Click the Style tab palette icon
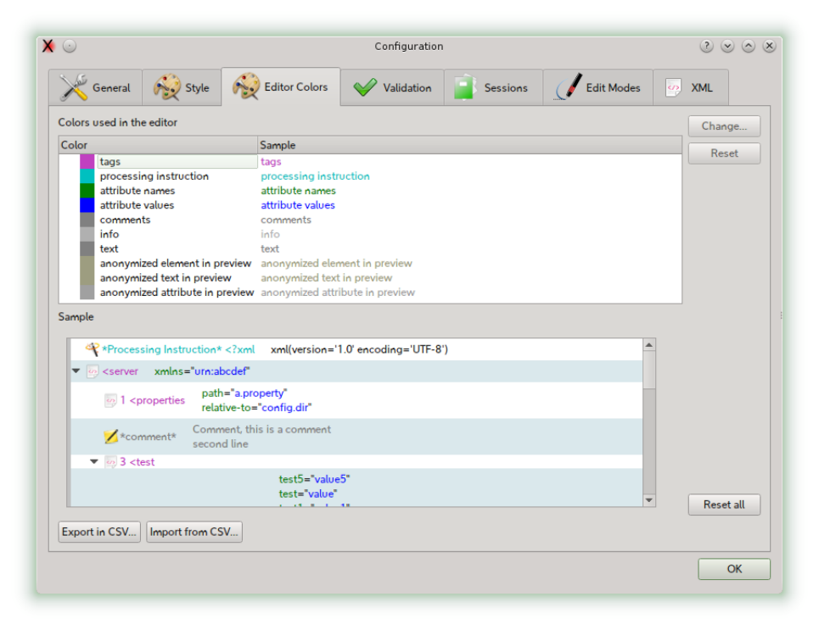819x630 pixels. click(166, 87)
